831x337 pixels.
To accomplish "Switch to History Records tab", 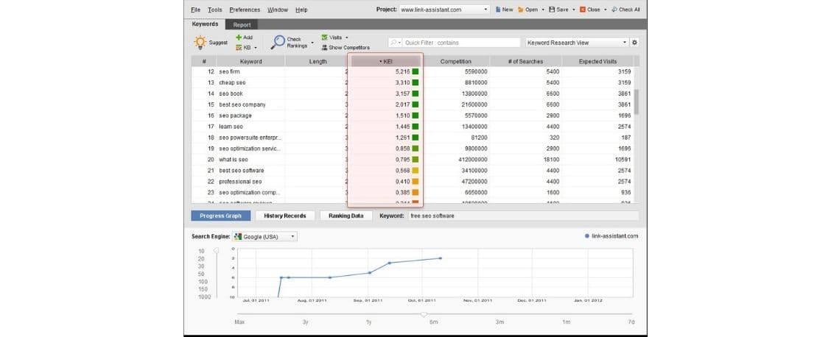I will [284, 216].
